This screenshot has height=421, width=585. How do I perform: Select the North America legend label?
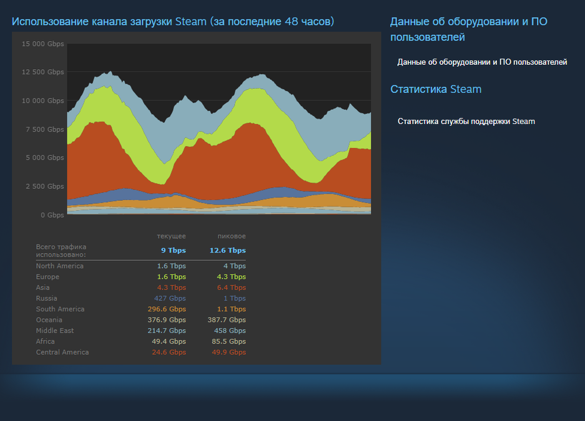pos(60,266)
